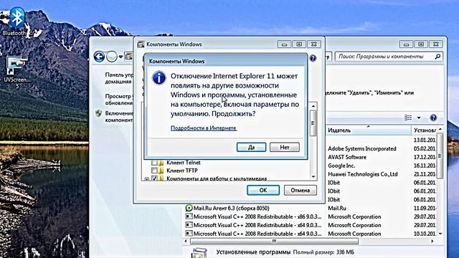Open Просмотр установленных обновлений link
459x258 pixels.
119,100
